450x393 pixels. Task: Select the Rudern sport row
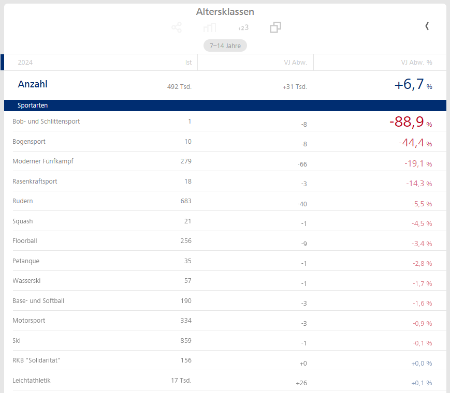click(23, 201)
